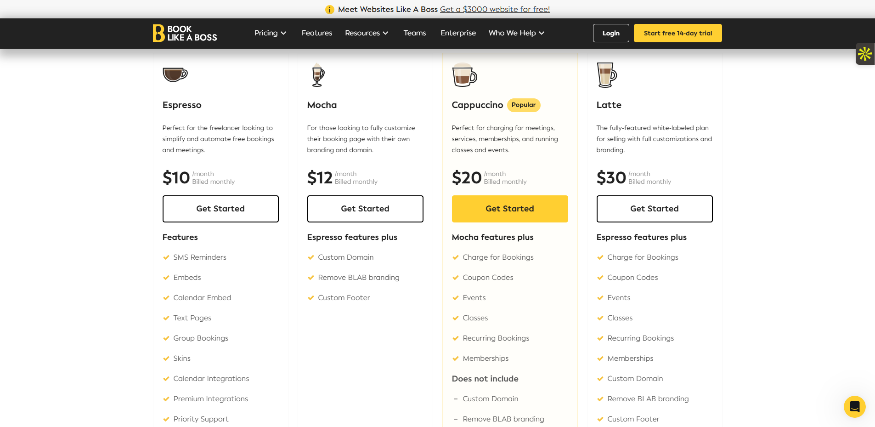Expand the Resources dropdown menu
Image resolution: width=875 pixels, height=427 pixels.
(367, 33)
